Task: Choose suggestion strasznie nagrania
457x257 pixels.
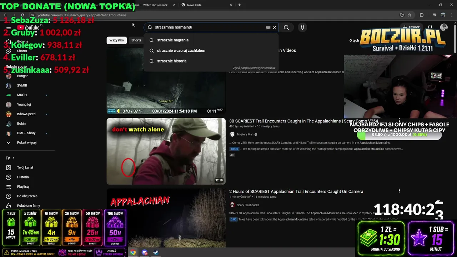Action: (211, 40)
